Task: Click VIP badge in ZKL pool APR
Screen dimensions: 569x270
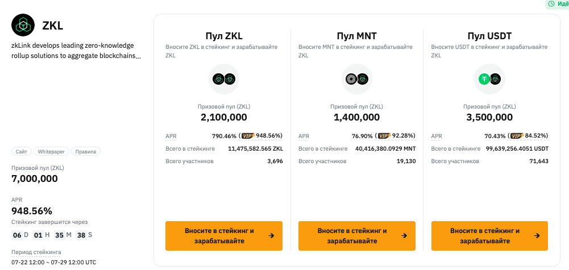Action: click(x=248, y=136)
